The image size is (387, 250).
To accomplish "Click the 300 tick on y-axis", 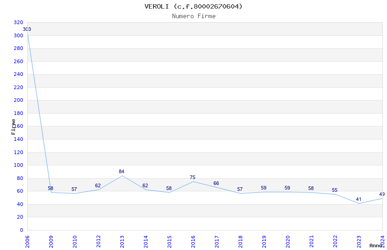I will coord(18,36).
